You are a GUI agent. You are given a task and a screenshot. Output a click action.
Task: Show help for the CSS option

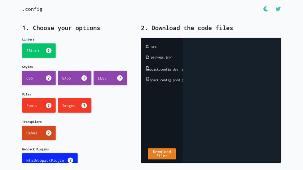tap(49, 78)
